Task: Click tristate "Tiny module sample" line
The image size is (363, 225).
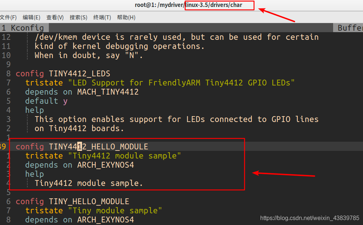Action: tap(94, 210)
